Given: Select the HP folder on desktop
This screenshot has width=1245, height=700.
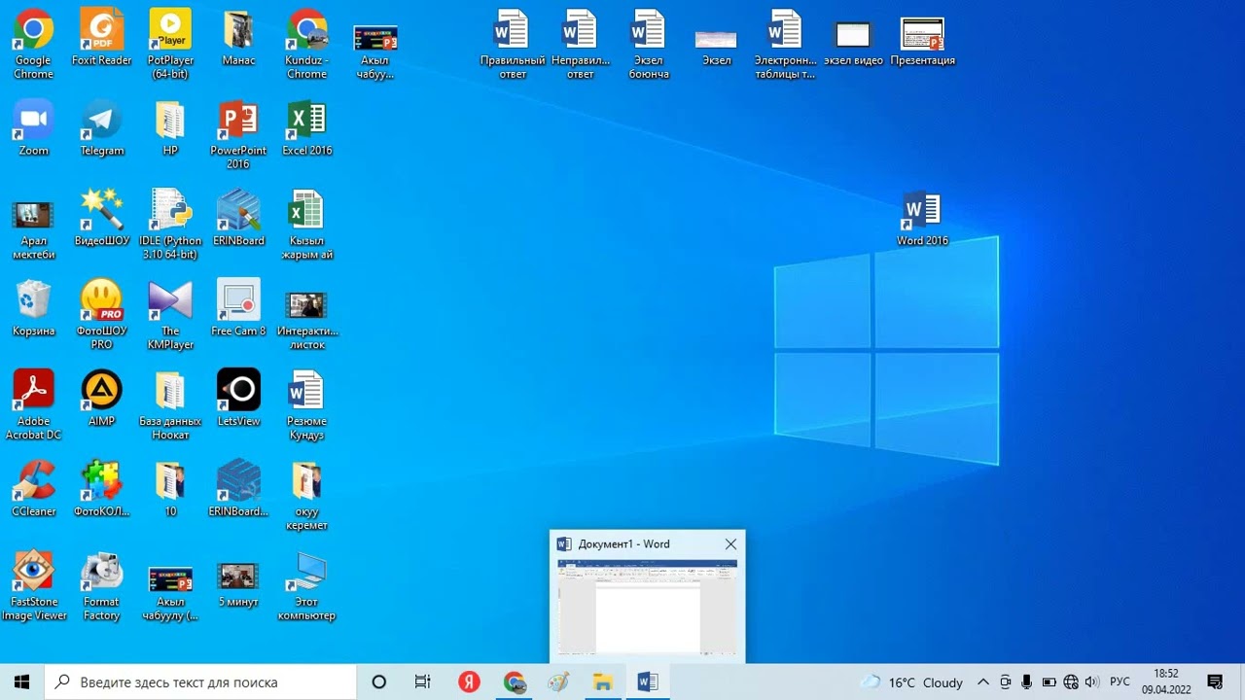Looking at the screenshot, I should [170, 128].
